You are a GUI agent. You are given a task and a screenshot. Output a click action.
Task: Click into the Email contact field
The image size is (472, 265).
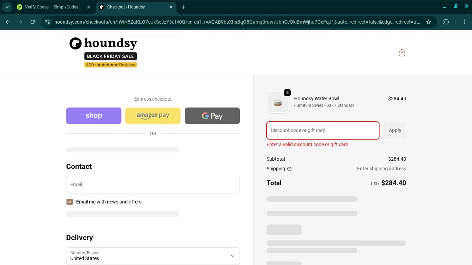click(153, 185)
